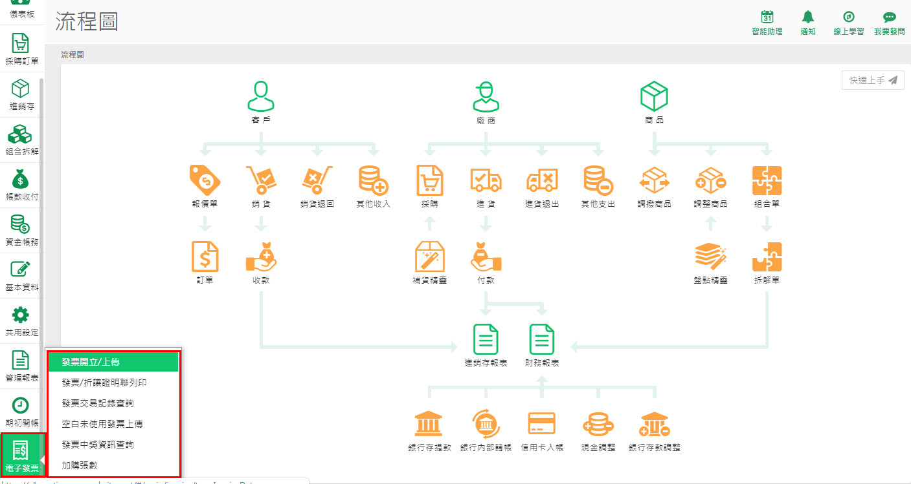This screenshot has width=911, height=484.
Task: Select the 其他收入 other income icon
Action: pos(374,180)
